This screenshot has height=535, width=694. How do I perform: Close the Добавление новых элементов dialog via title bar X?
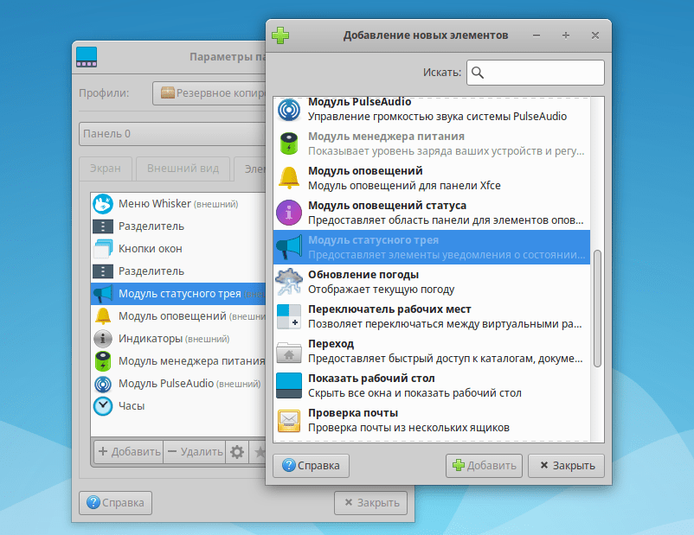pyautogui.click(x=595, y=35)
